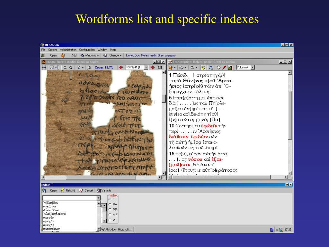Expand the Column A combo box

pyautogui.click(x=253, y=68)
